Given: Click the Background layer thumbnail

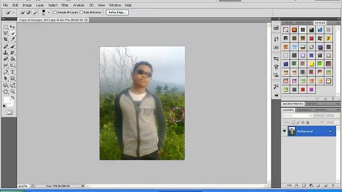Looking at the screenshot, I should click(x=292, y=131).
